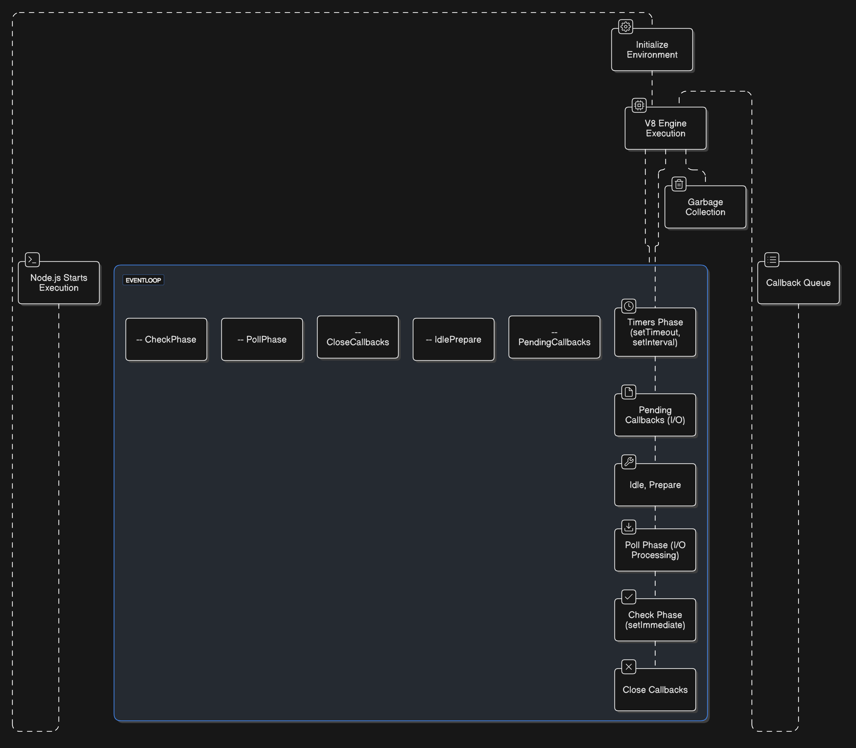Click the X icon on Close Callbacks
Viewport: 856px width, 748px height.
click(628, 667)
